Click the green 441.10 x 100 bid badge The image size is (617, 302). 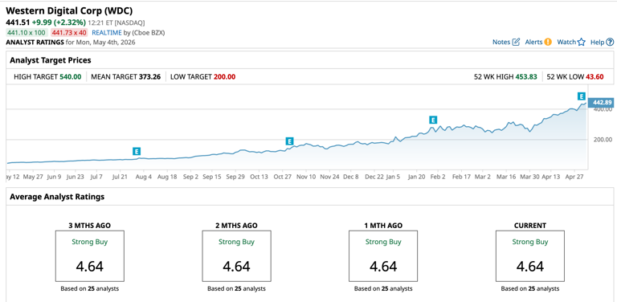point(26,33)
